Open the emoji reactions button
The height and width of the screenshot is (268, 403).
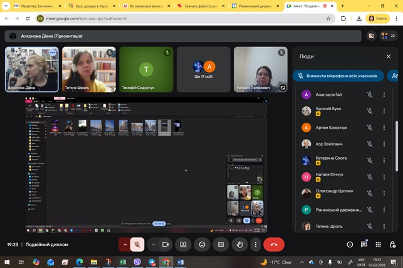click(x=202, y=244)
